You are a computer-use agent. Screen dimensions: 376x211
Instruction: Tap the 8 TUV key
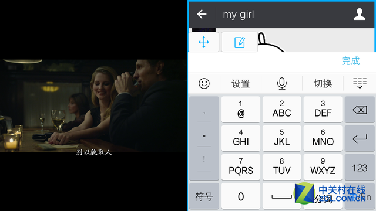pos(282,167)
